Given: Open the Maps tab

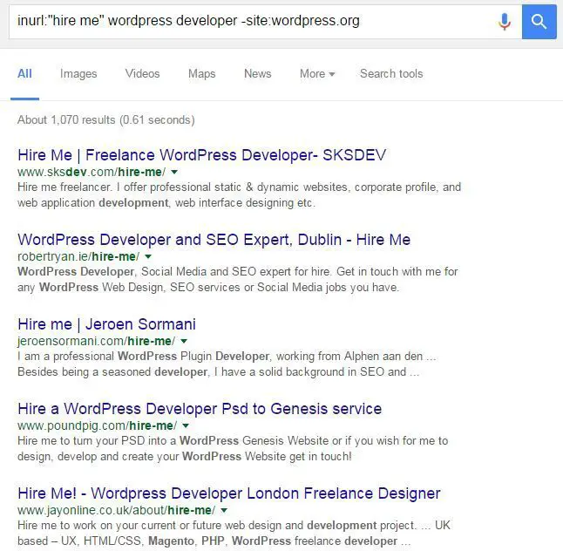Looking at the screenshot, I should click(x=202, y=74).
